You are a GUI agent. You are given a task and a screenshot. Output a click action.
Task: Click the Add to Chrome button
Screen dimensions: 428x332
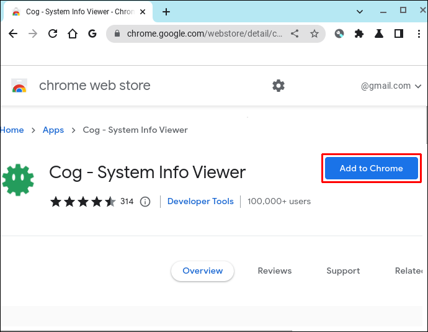(x=371, y=168)
